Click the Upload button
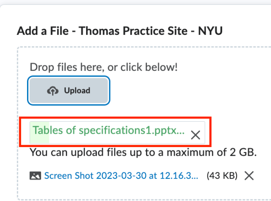 69,90
